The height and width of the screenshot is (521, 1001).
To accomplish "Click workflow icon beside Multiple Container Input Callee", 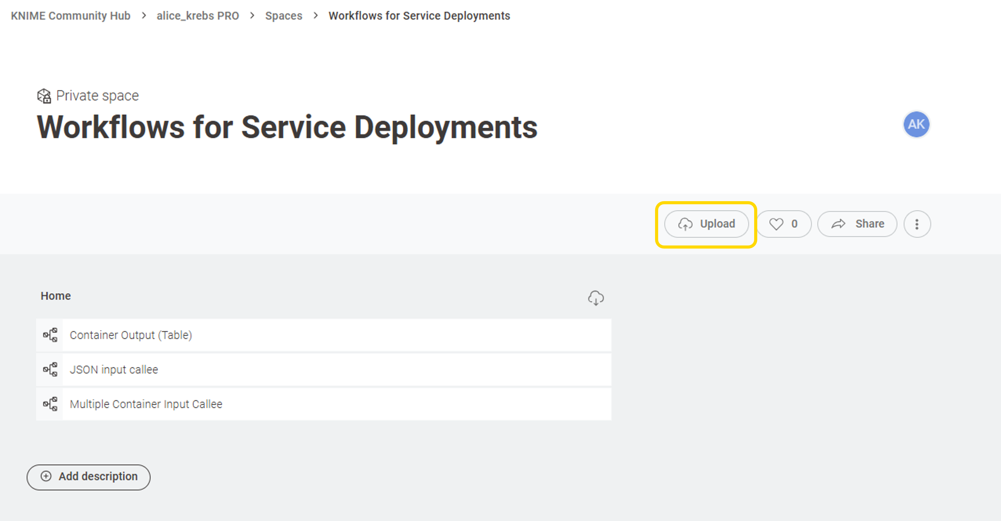I will pos(50,404).
